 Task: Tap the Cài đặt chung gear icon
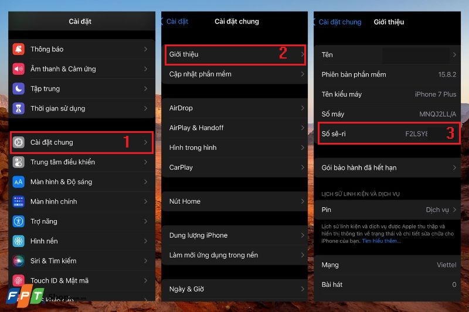pyautogui.click(x=19, y=142)
